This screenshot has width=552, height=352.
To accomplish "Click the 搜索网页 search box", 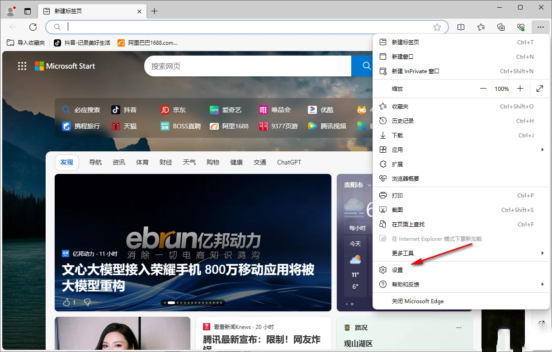I will coord(248,66).
